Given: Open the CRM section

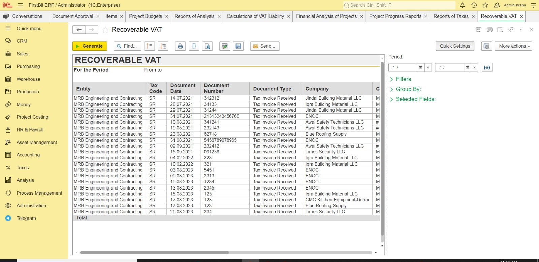Looking at the screenshot, I should (22, 41).
